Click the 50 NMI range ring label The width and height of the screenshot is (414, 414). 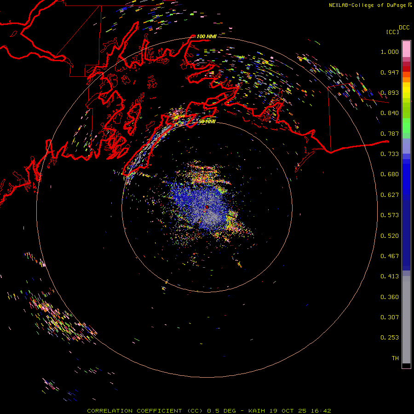pos(207,122)
